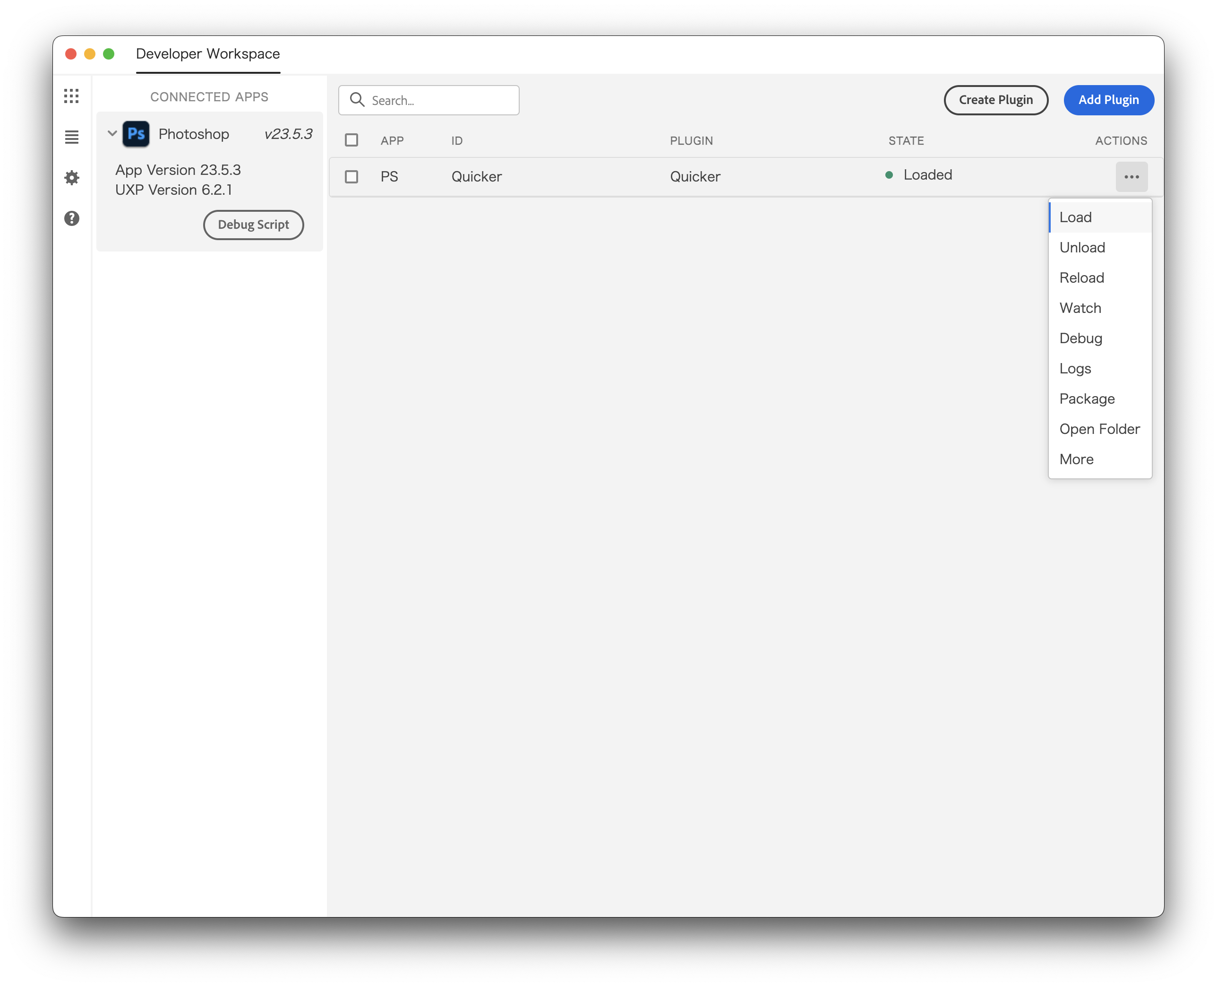1217x987 pixels.
Task: Click the Search input field
Action: [x=430, y=100]
